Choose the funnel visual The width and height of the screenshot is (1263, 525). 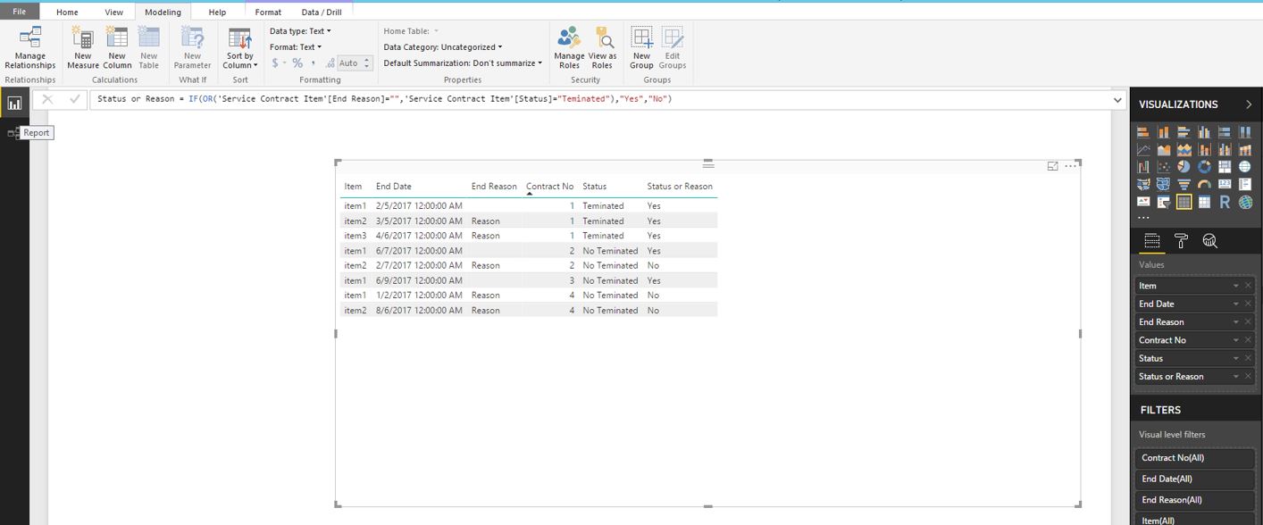coord(1184,185)
